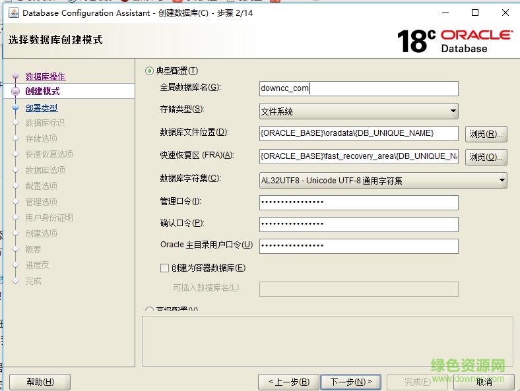This screenshot has width=520, height=391.
Task: Click the 帮助(H) button
Action: pyautogui.click(x=40, y=382)
